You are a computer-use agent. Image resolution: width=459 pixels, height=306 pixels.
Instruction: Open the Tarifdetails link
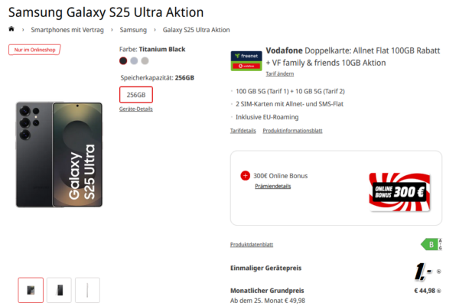click(243, 131)
